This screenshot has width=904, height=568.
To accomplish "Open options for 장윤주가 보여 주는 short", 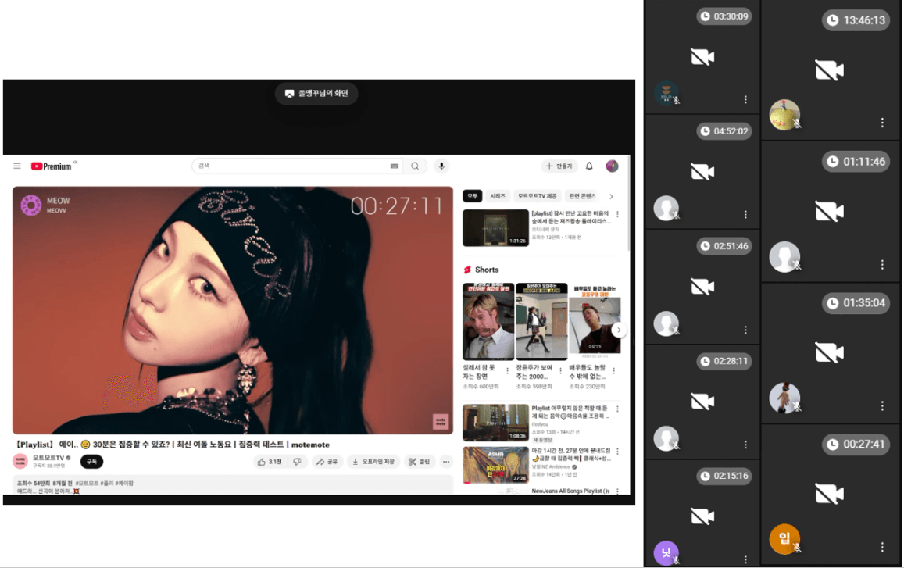I will tap(560, 371).
